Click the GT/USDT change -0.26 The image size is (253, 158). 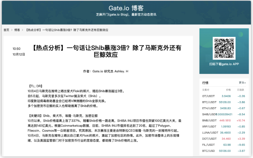click(241, 96)
